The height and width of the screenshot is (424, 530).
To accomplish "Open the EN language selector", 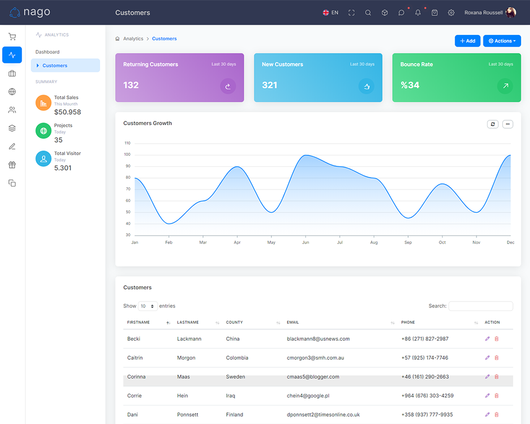I will [330, 13].
